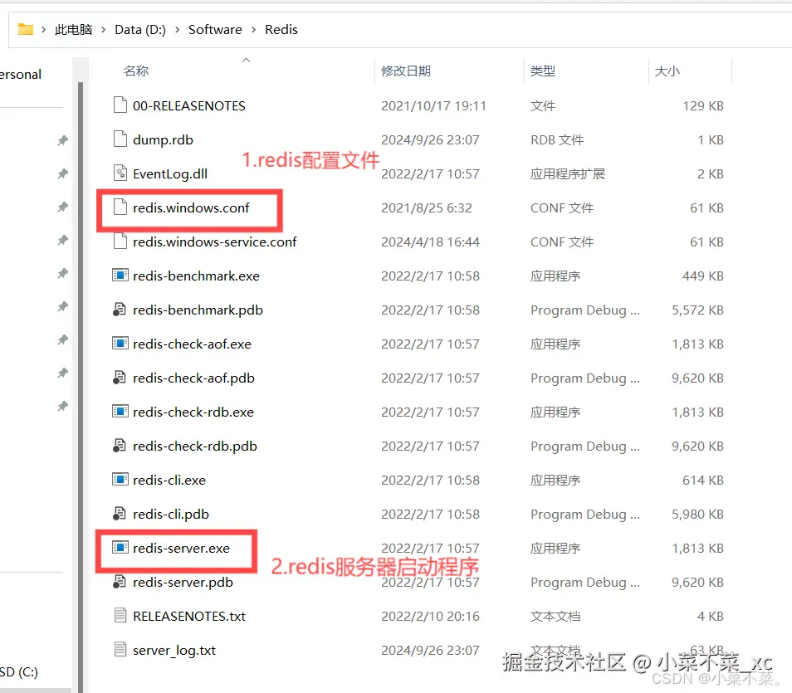Select the server_log.txt file name
The height and width of the screenshot is (693, 792).
pyautogui.click(x=174, y=650)
